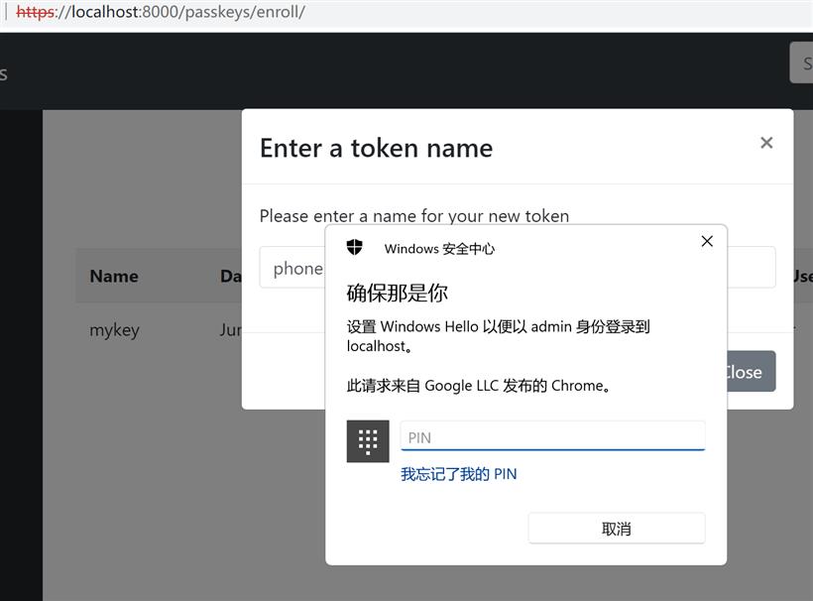Cancel the Windows Hello prompt with 取消
The height and width of the screenshot is (601, 813).
[617, 529]
